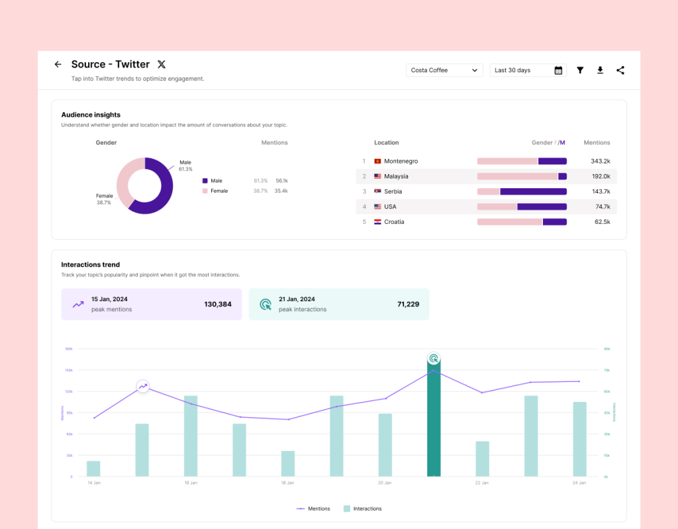Click the 21 Jan peak interactions card
678x529 pixels.
click(x=339, y=304)
